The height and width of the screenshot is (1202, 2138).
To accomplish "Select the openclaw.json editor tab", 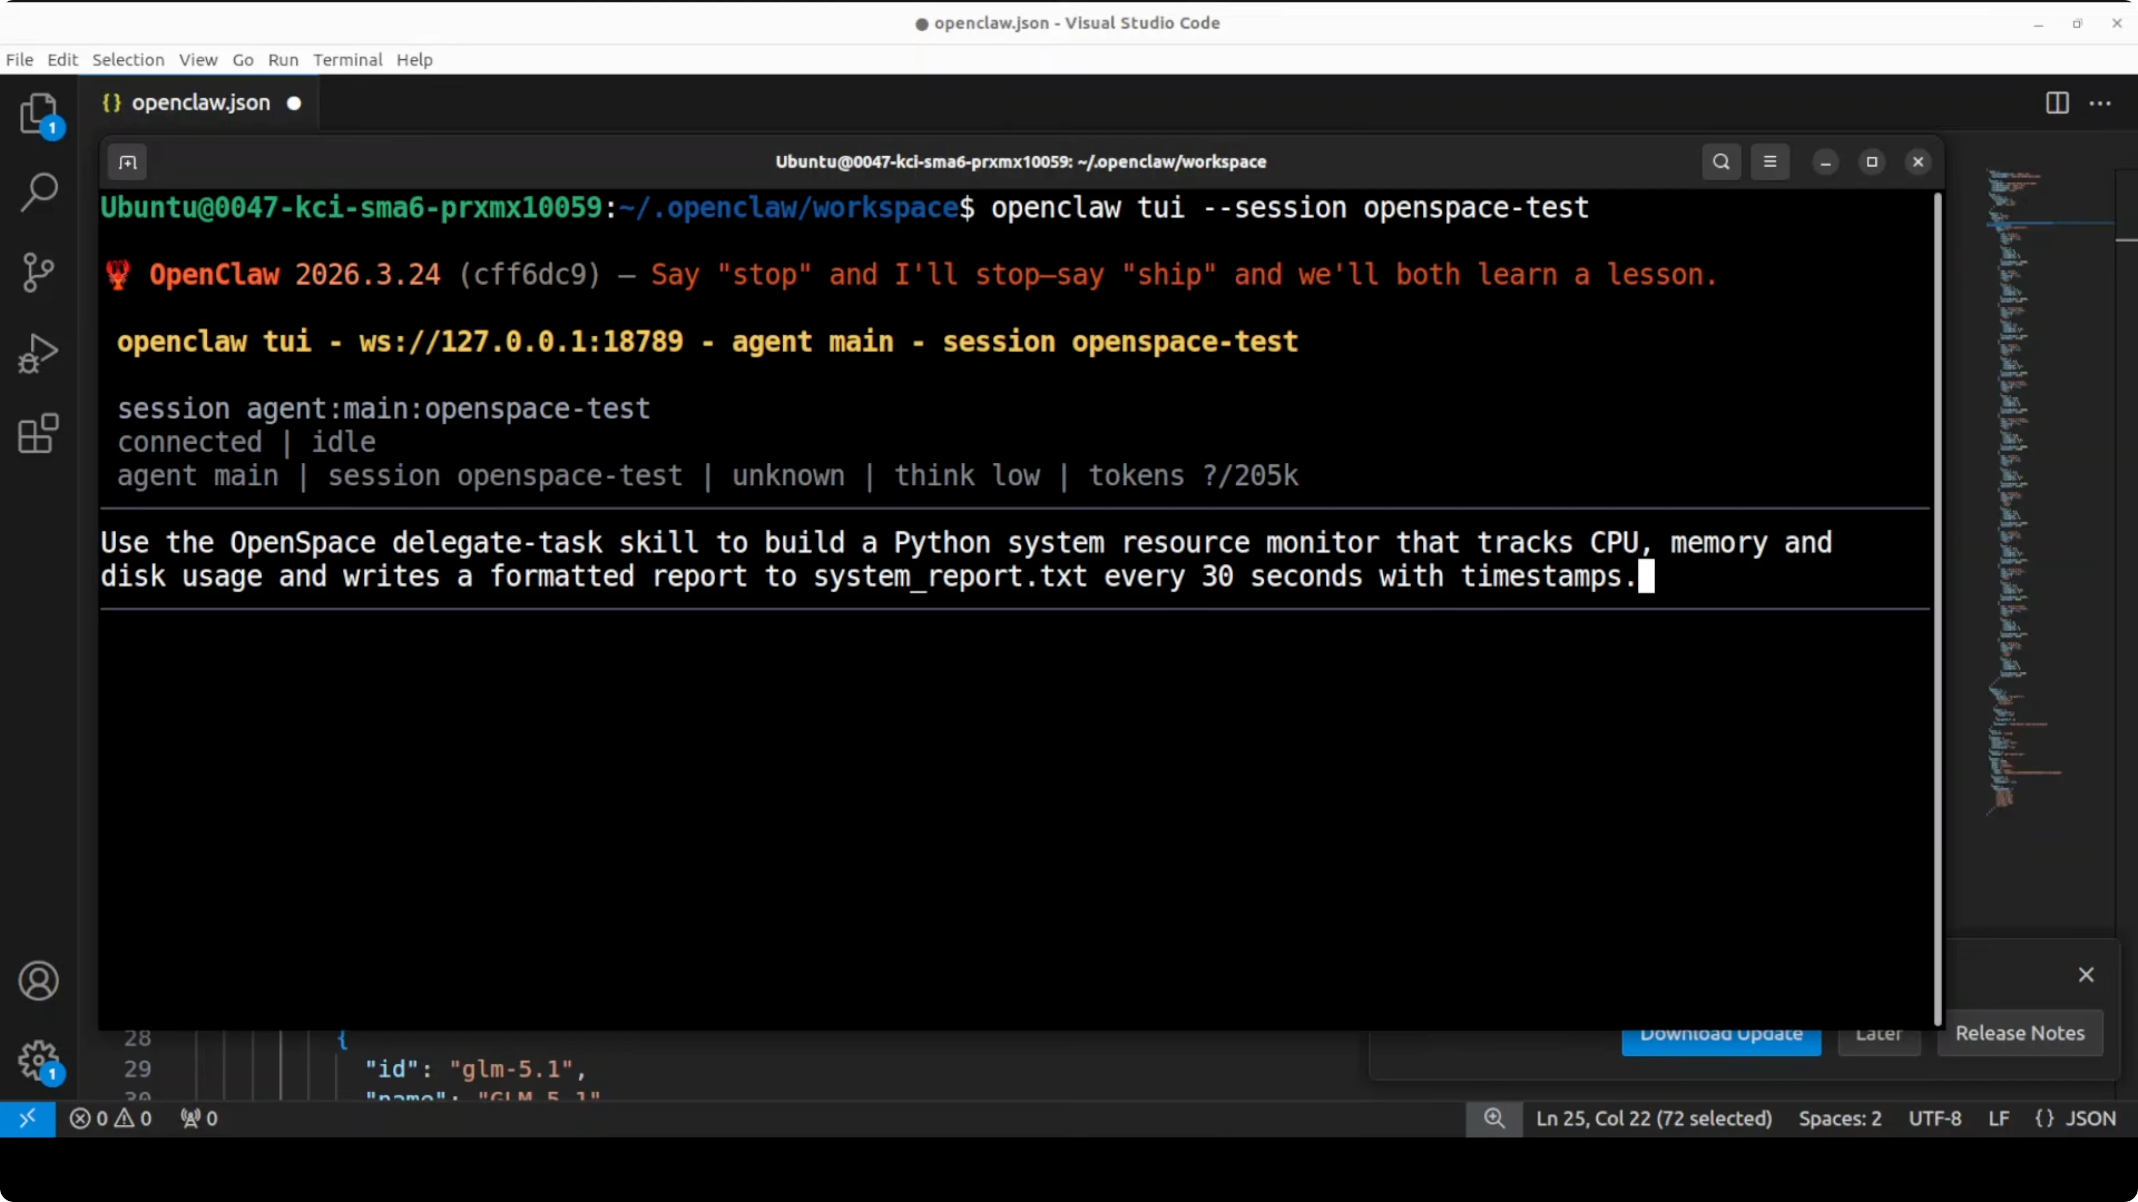I will click(200, 103).
